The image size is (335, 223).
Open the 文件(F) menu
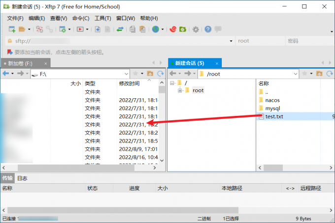(15, 18)
